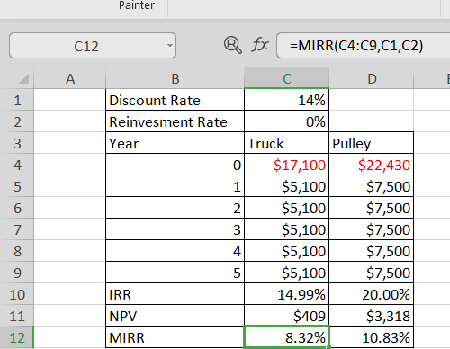This screenshot has height=349, width=450.
Task: Click the 'Pulley' header cell
Action: click(x=372, y=143)
